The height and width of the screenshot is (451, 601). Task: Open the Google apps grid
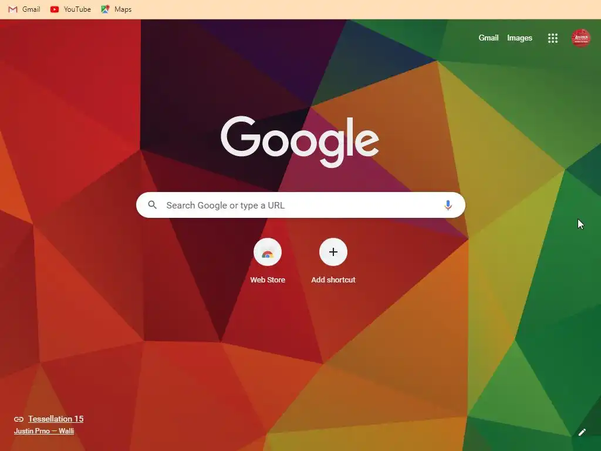click(553, 38)
